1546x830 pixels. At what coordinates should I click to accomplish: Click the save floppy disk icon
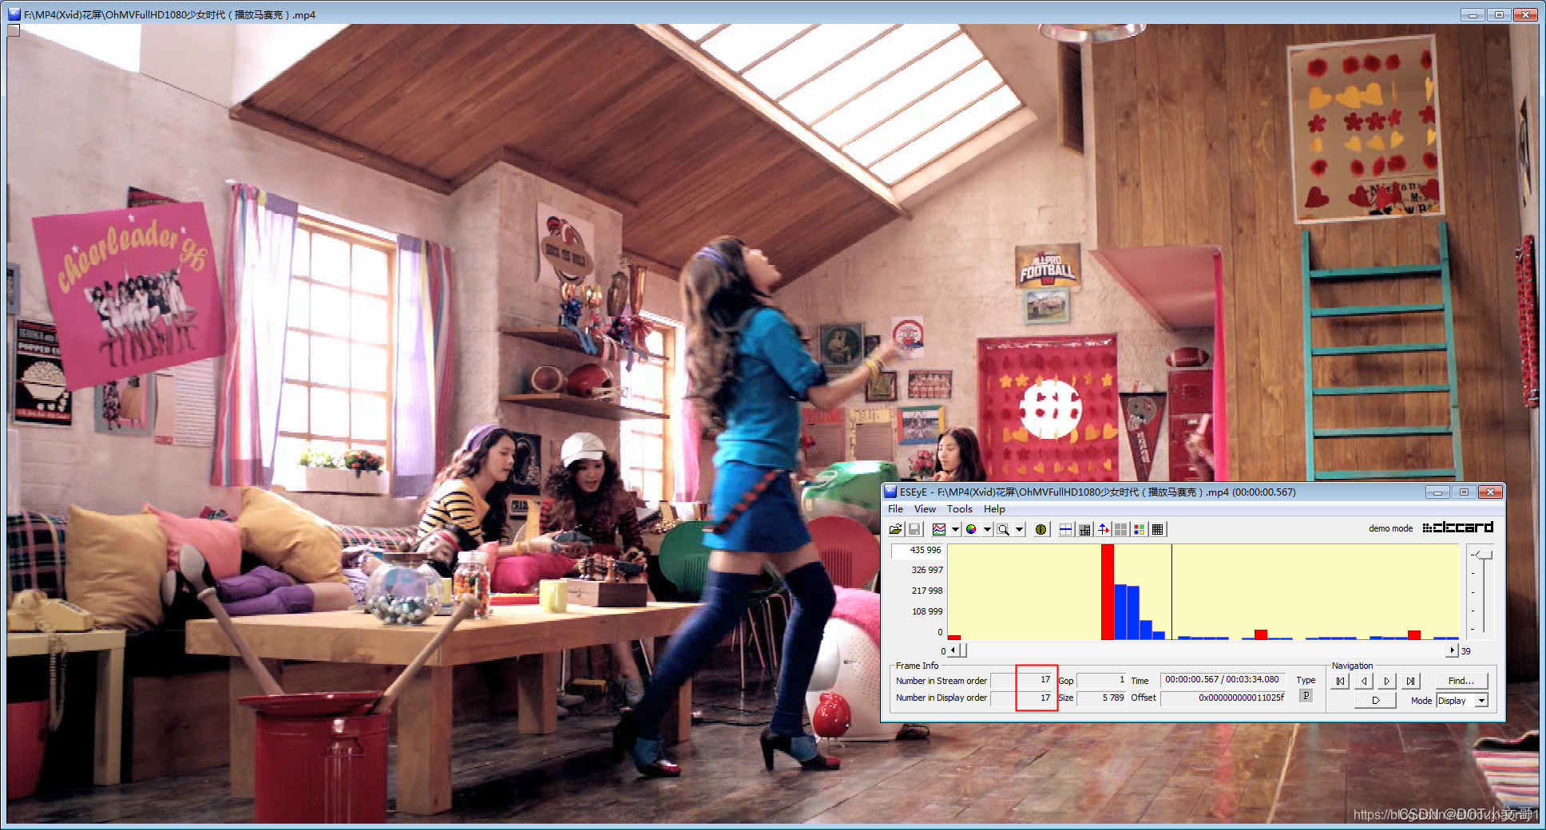coord(914,529)
